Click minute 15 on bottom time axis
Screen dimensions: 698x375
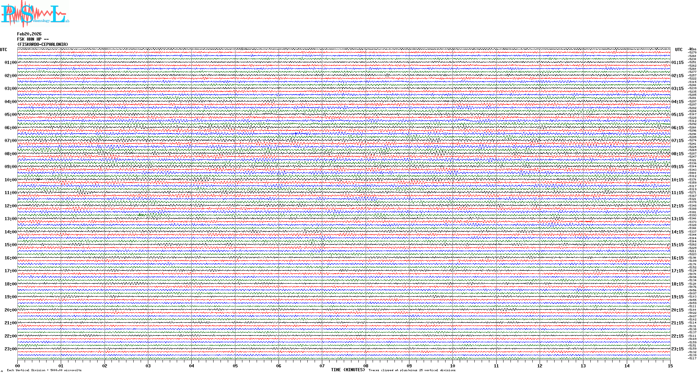(670, 366)
